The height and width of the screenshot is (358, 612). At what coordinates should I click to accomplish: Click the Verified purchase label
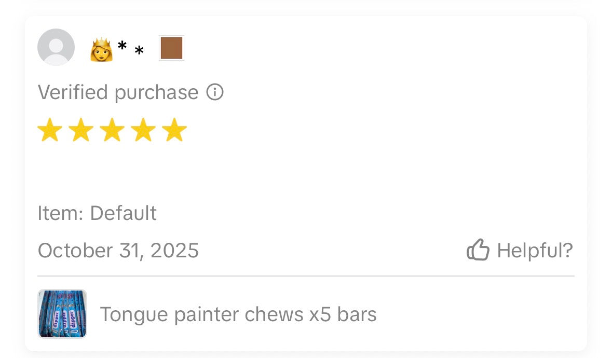pos(118,92)
